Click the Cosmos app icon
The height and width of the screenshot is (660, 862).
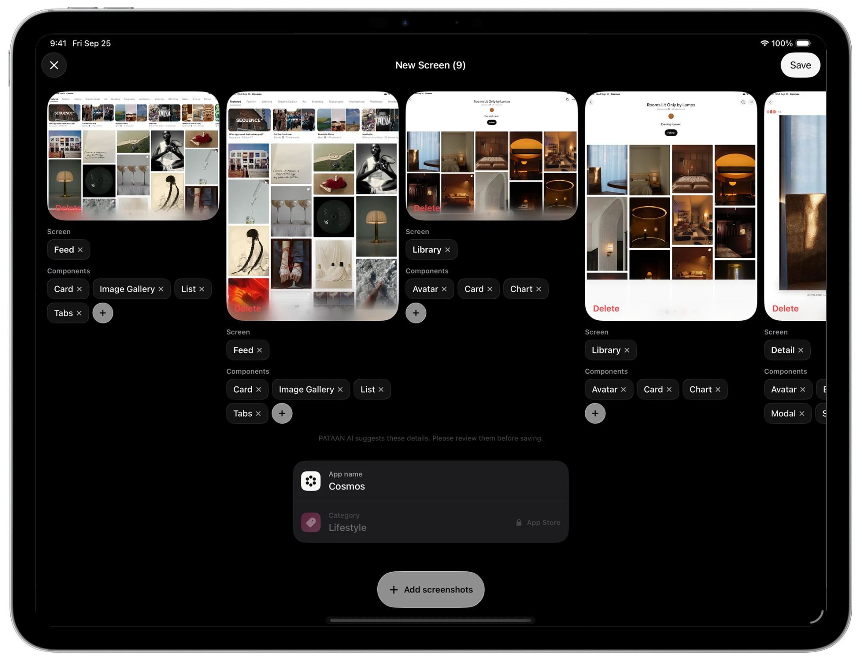(x=311, y=481)
